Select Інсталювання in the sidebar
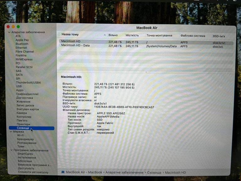Screen dimensions: 241x181 [27, 157]
